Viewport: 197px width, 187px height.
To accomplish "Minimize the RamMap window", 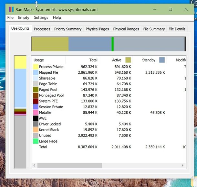I will click(155, 9).
